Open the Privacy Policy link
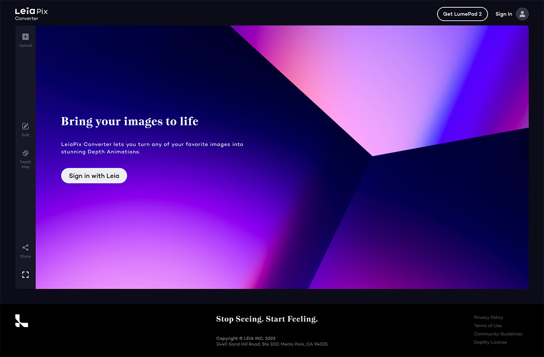544x357 pixels. (488, 318)
